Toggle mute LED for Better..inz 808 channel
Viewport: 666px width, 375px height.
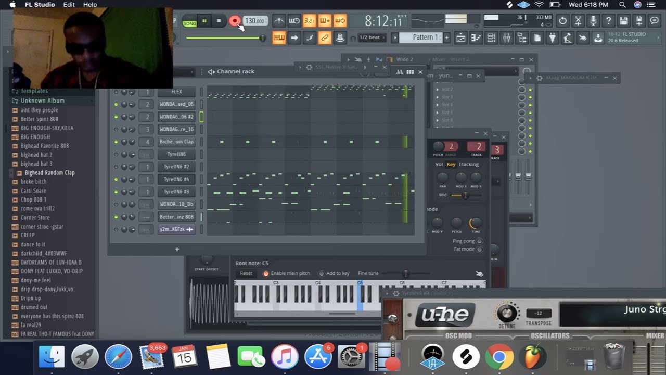116,217
